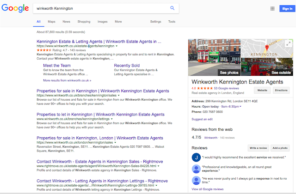The width and height of the screenshot is (296, 194).
Task: Click 'More results from winkworth.co.uk'
Action: (x=67, y=80)
